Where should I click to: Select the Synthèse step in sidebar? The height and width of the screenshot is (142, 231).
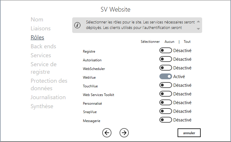point(42,106)
